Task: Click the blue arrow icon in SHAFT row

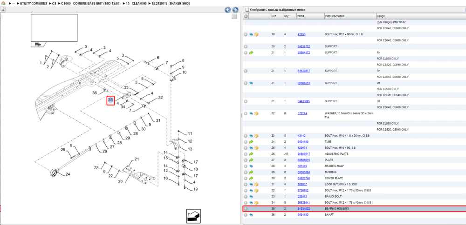Action: pos(251,215)
